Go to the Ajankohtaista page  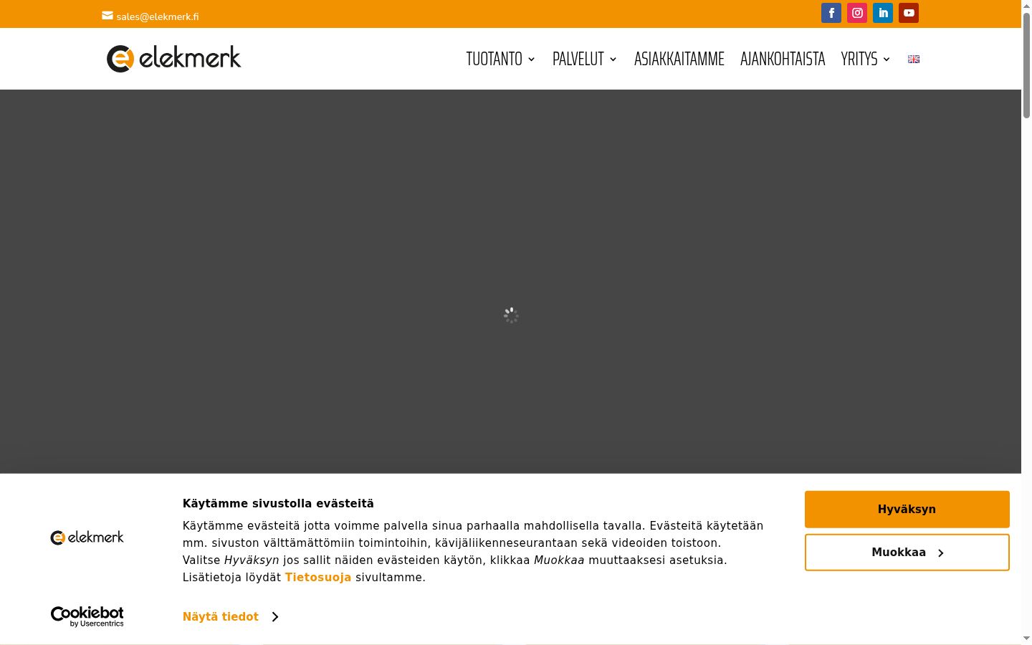783,59
